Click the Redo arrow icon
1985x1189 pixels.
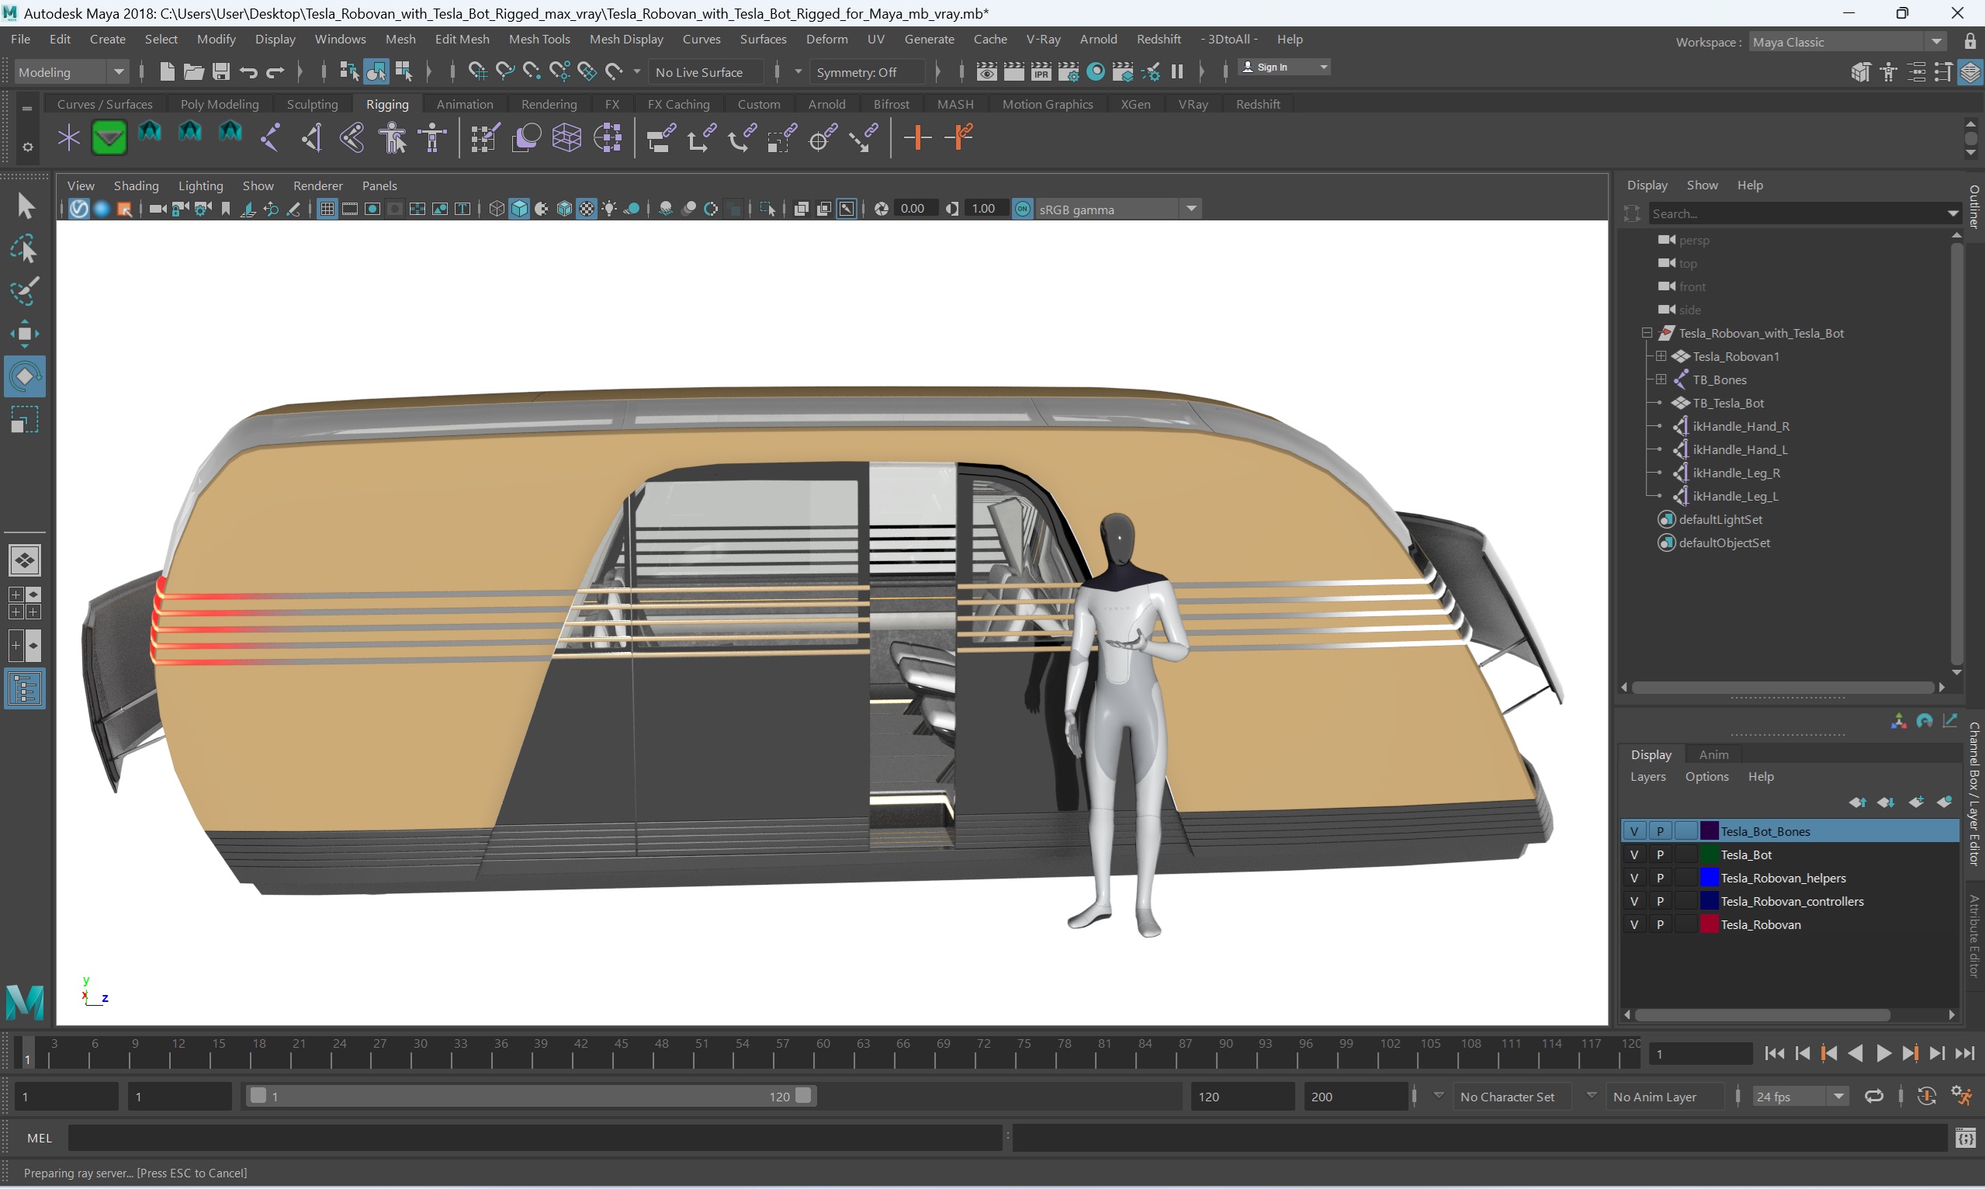tap(275, 72)
